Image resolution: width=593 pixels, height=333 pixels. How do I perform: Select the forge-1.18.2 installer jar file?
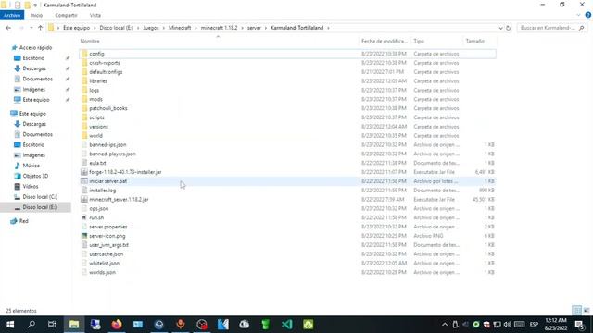click(x=125, y=172)
